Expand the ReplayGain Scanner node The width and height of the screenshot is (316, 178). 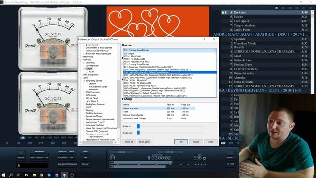(84, 104)
